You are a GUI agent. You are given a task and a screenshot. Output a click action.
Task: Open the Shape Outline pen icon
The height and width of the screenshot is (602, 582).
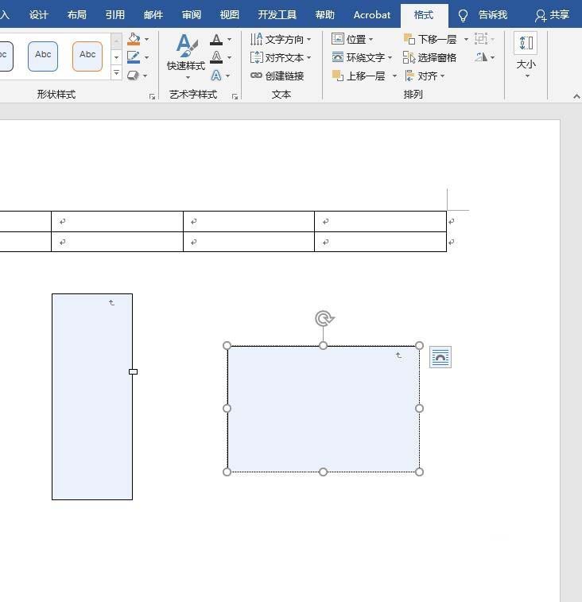(x=134, y=57)
